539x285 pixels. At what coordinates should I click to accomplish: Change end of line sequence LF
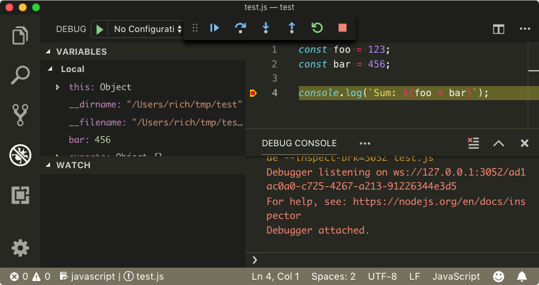point(414,276)
